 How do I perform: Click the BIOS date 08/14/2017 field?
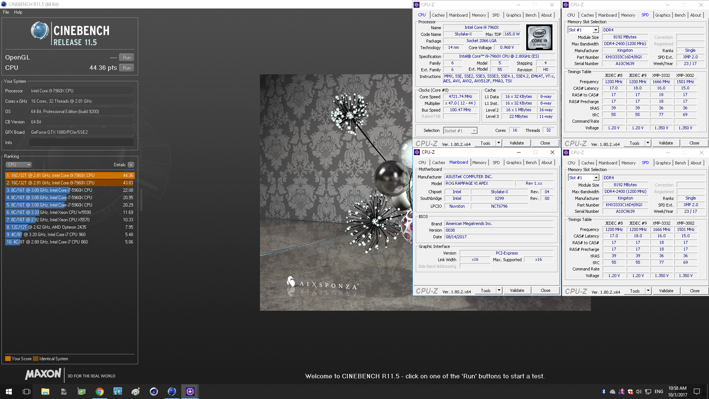(x=499, y=237)
